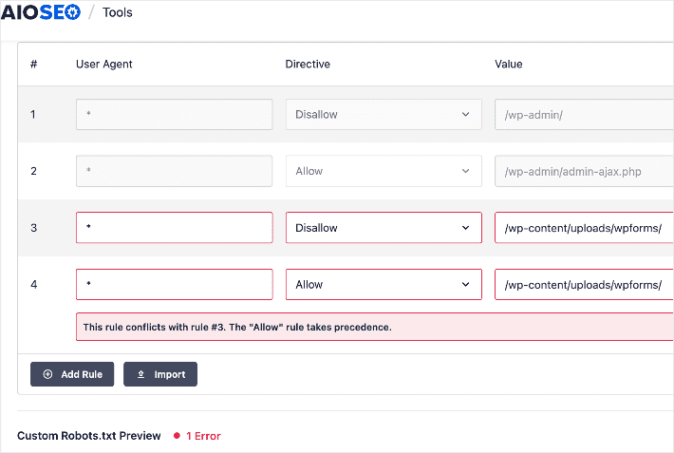The width and height of the screenshot is (674, 453).
Task: Click the row number 1 cell
Action: click(x=32, y=114)
